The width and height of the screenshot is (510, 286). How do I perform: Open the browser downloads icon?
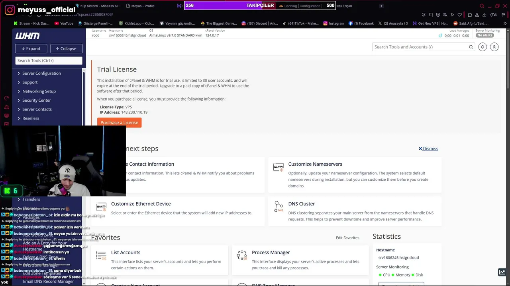[484, 15]
